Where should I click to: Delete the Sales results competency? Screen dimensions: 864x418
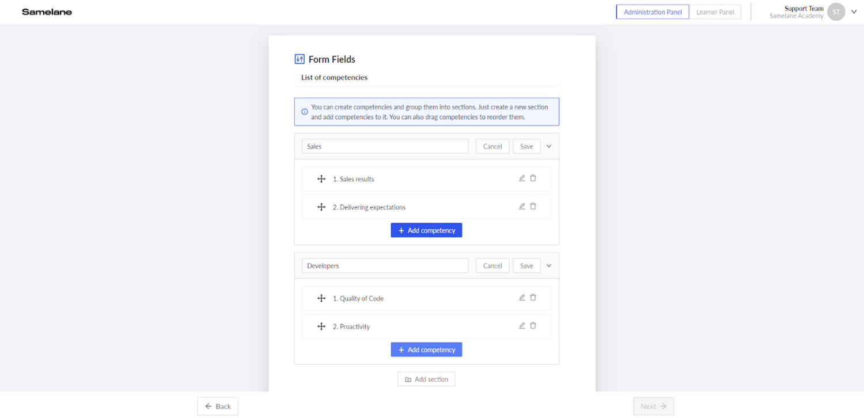coord(533,178)
